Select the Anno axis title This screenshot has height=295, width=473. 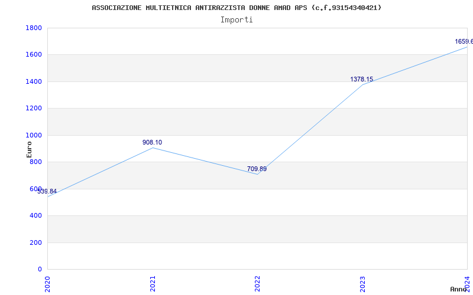click(x=458, y=289)
